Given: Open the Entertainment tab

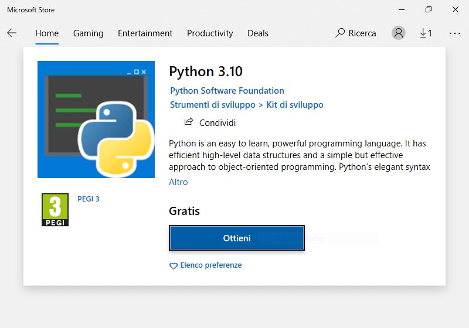Looking at the screenshot, I should click(x=145, y=33).
